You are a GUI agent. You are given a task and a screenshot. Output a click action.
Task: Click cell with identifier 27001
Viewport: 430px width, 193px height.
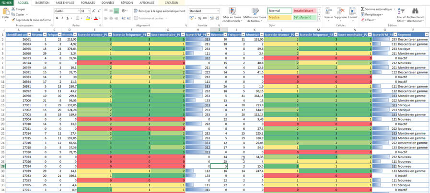tap(18, 105)
